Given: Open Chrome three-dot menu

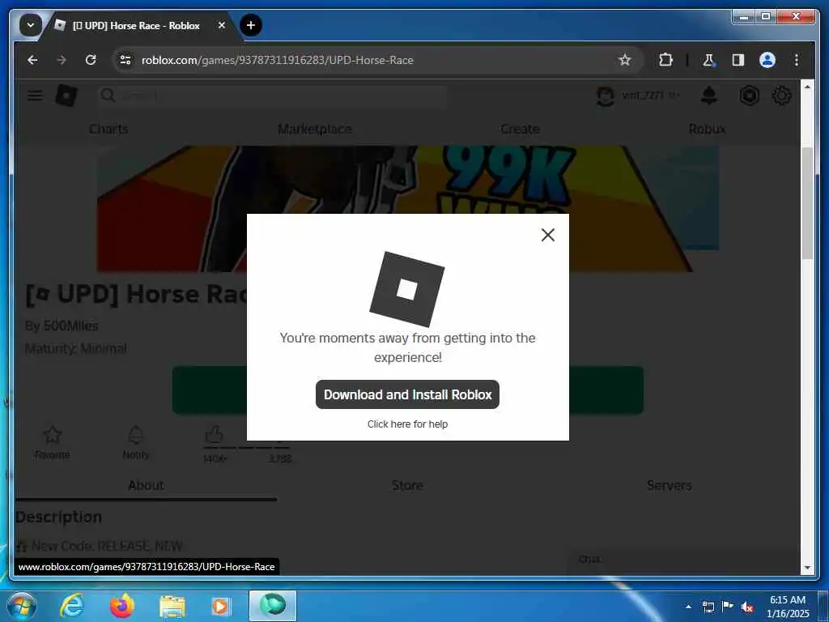Looking at the screenshot, I should [x=797, y=60].
